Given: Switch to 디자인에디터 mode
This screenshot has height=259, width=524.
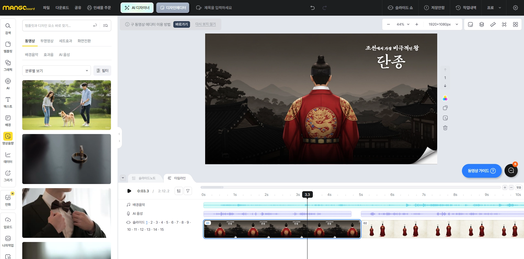Looking at the screenshot, I should click(x=173, y=8).
